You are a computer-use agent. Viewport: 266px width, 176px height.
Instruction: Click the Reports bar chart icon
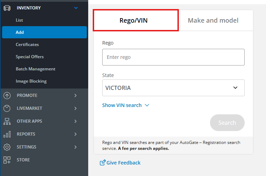tap(7, 134)
